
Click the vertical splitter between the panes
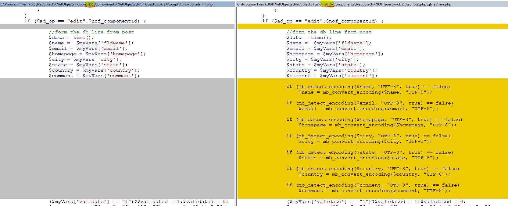(236, 103)
